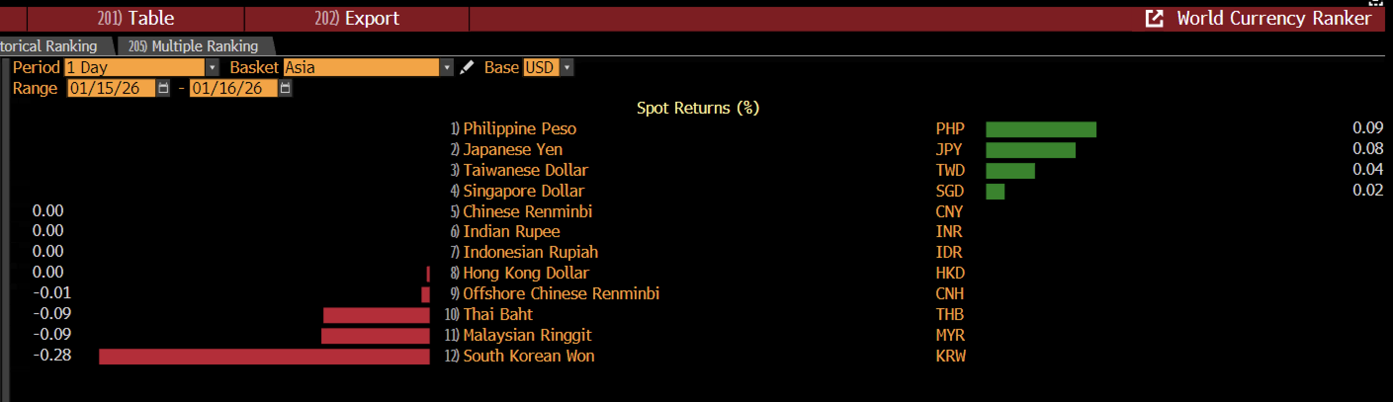Image resolution: width=1393 pixels, height=402 pixels.
Task: Select the Philippine Peso row
Action: 519,128
